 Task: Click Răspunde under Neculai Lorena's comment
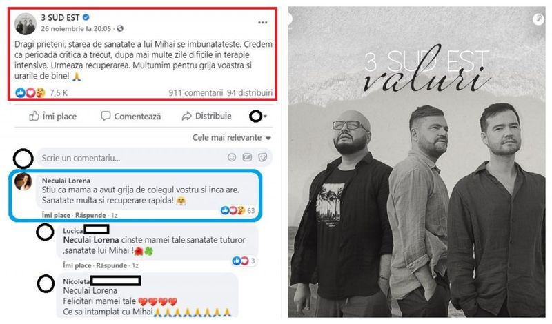pos(90,215)
